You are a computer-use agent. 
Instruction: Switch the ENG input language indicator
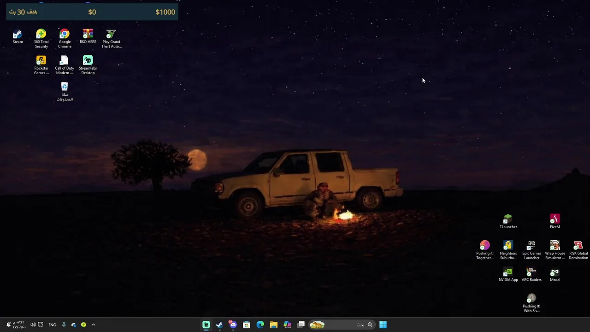(x=52, y=325)
